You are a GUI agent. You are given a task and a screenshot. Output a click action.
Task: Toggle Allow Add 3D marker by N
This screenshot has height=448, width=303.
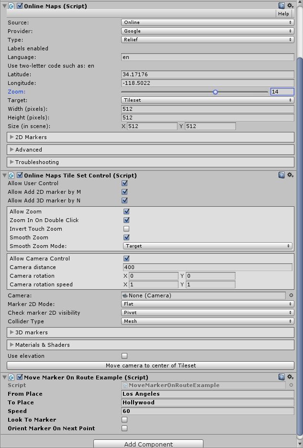[124, 200]
